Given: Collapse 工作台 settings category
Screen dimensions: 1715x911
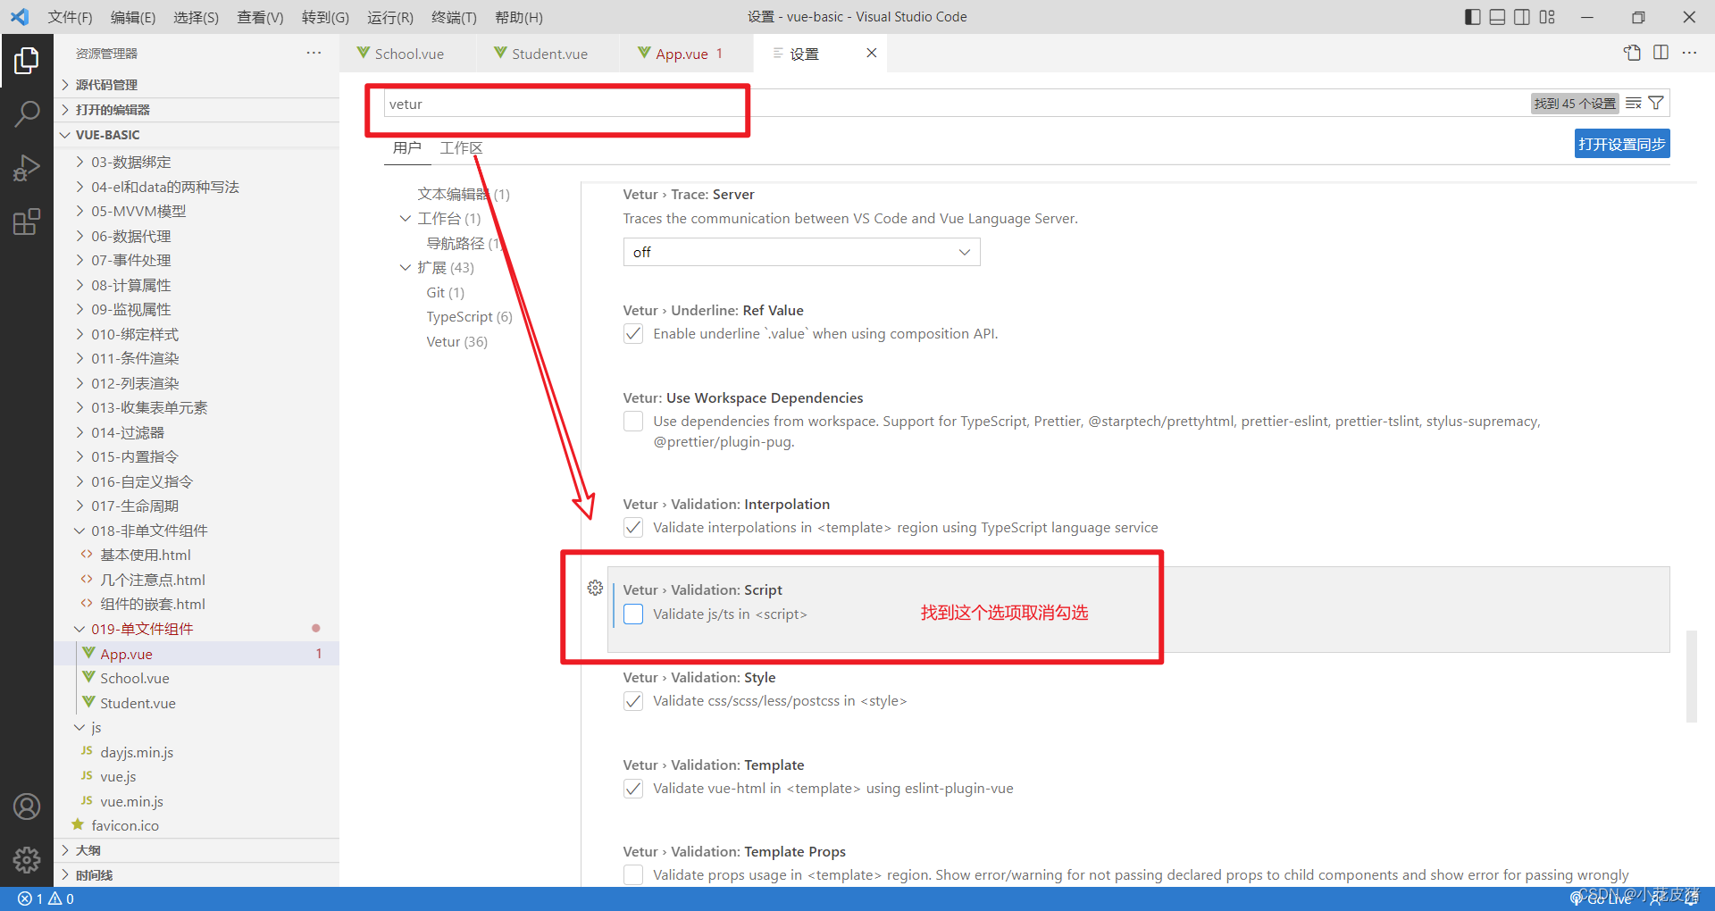Looking at the screenshot, I should (x=406, y=219).
